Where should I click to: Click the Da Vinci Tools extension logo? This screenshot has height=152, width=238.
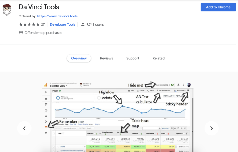[x=7, y=10]
